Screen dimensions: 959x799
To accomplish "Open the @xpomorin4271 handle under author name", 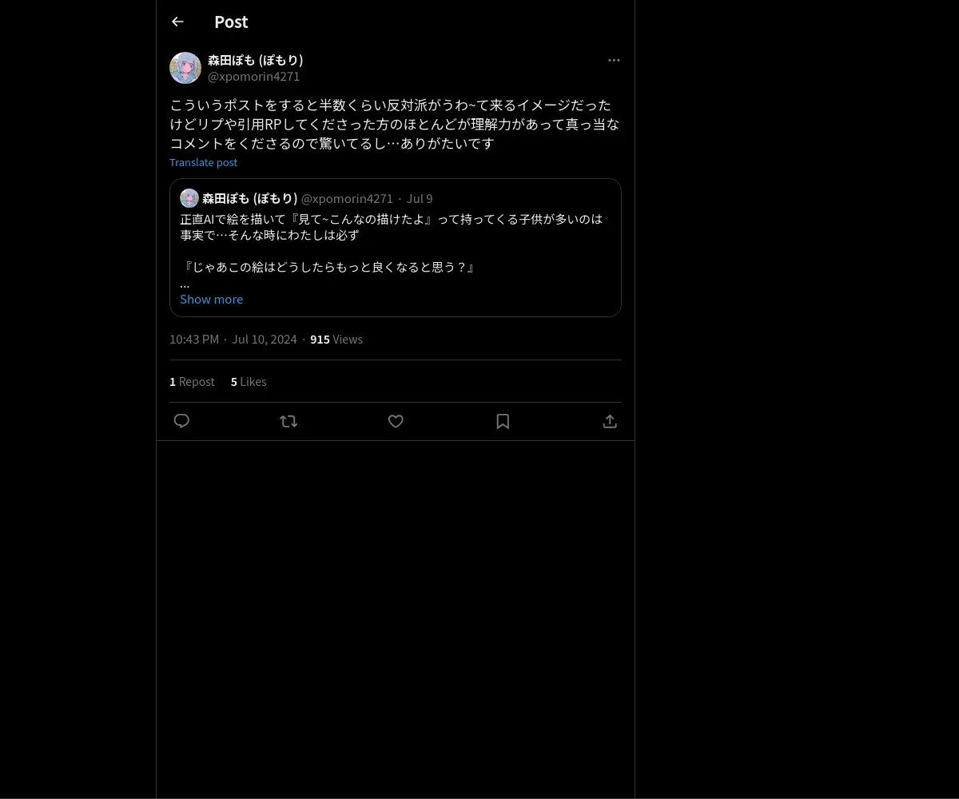I will pos(253,77).
